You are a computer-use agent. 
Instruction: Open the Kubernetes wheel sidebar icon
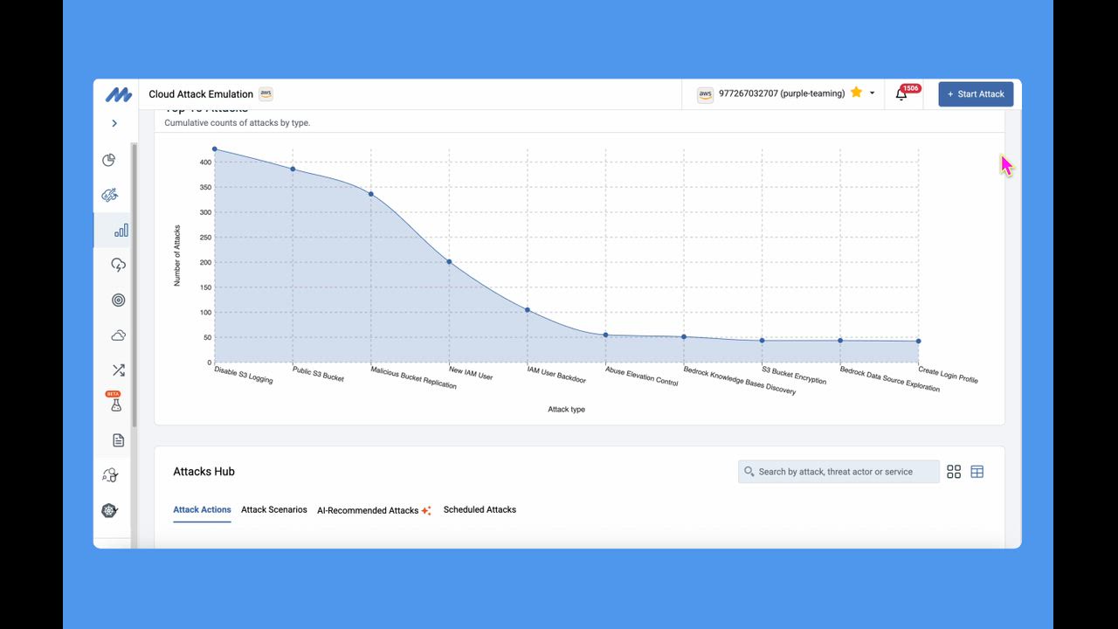pos(109,511)
